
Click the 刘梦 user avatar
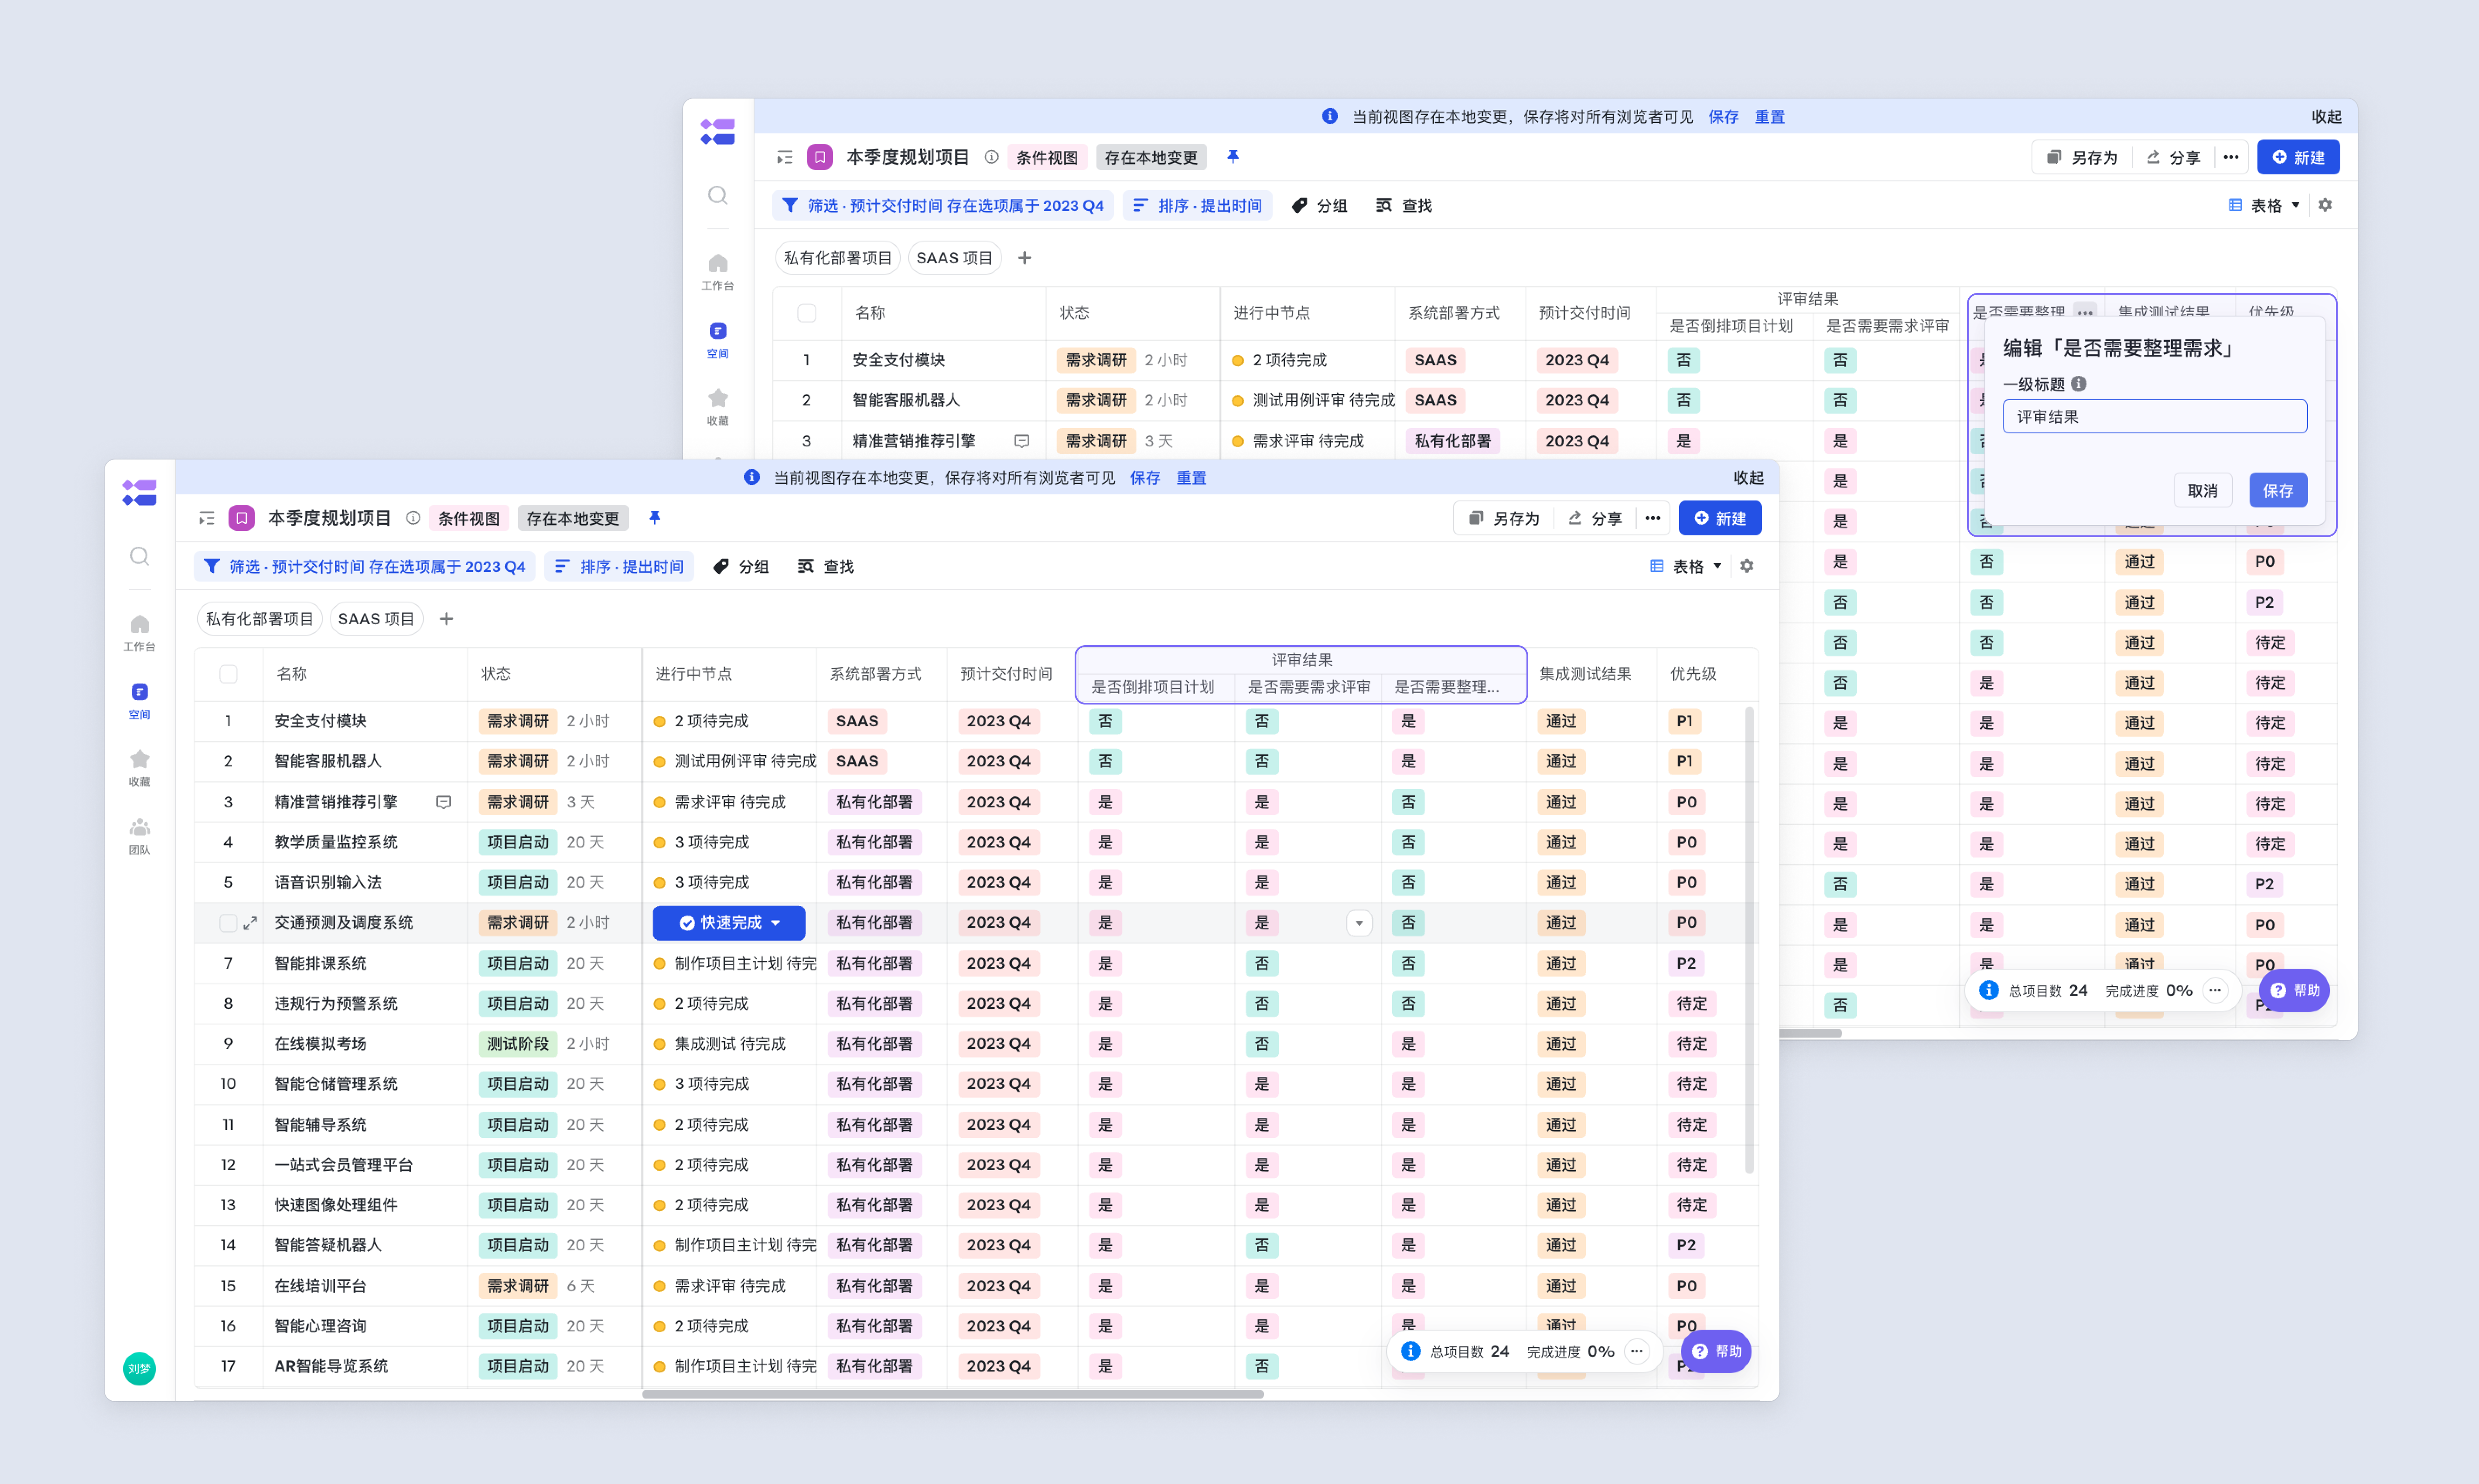pyautogui.click(x=139, y=1368)
